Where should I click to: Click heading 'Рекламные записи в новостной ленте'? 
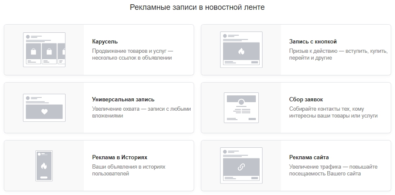pyautogui.click(x=197, y=7)
